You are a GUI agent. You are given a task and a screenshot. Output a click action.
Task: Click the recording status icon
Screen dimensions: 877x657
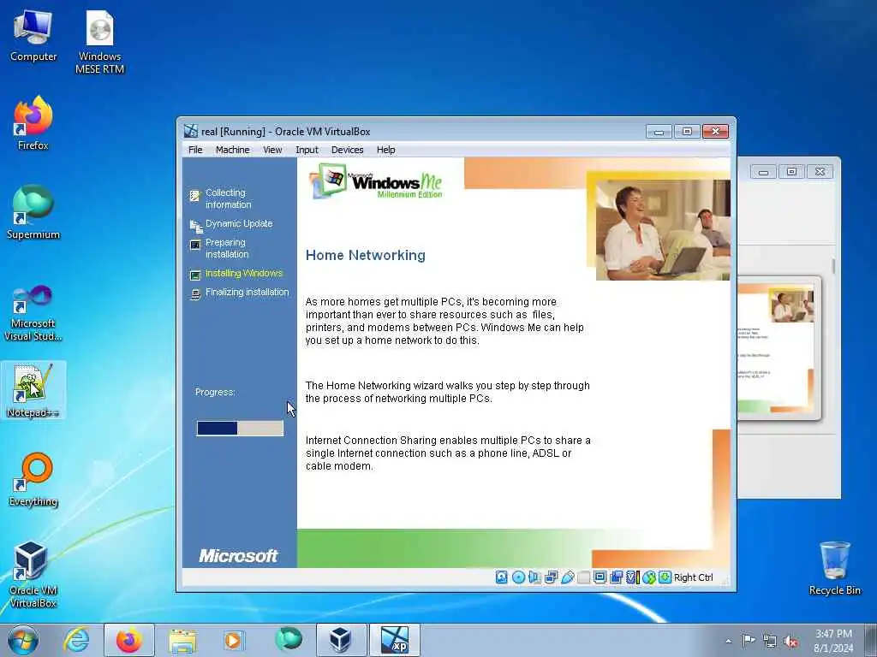coord(616,577)
